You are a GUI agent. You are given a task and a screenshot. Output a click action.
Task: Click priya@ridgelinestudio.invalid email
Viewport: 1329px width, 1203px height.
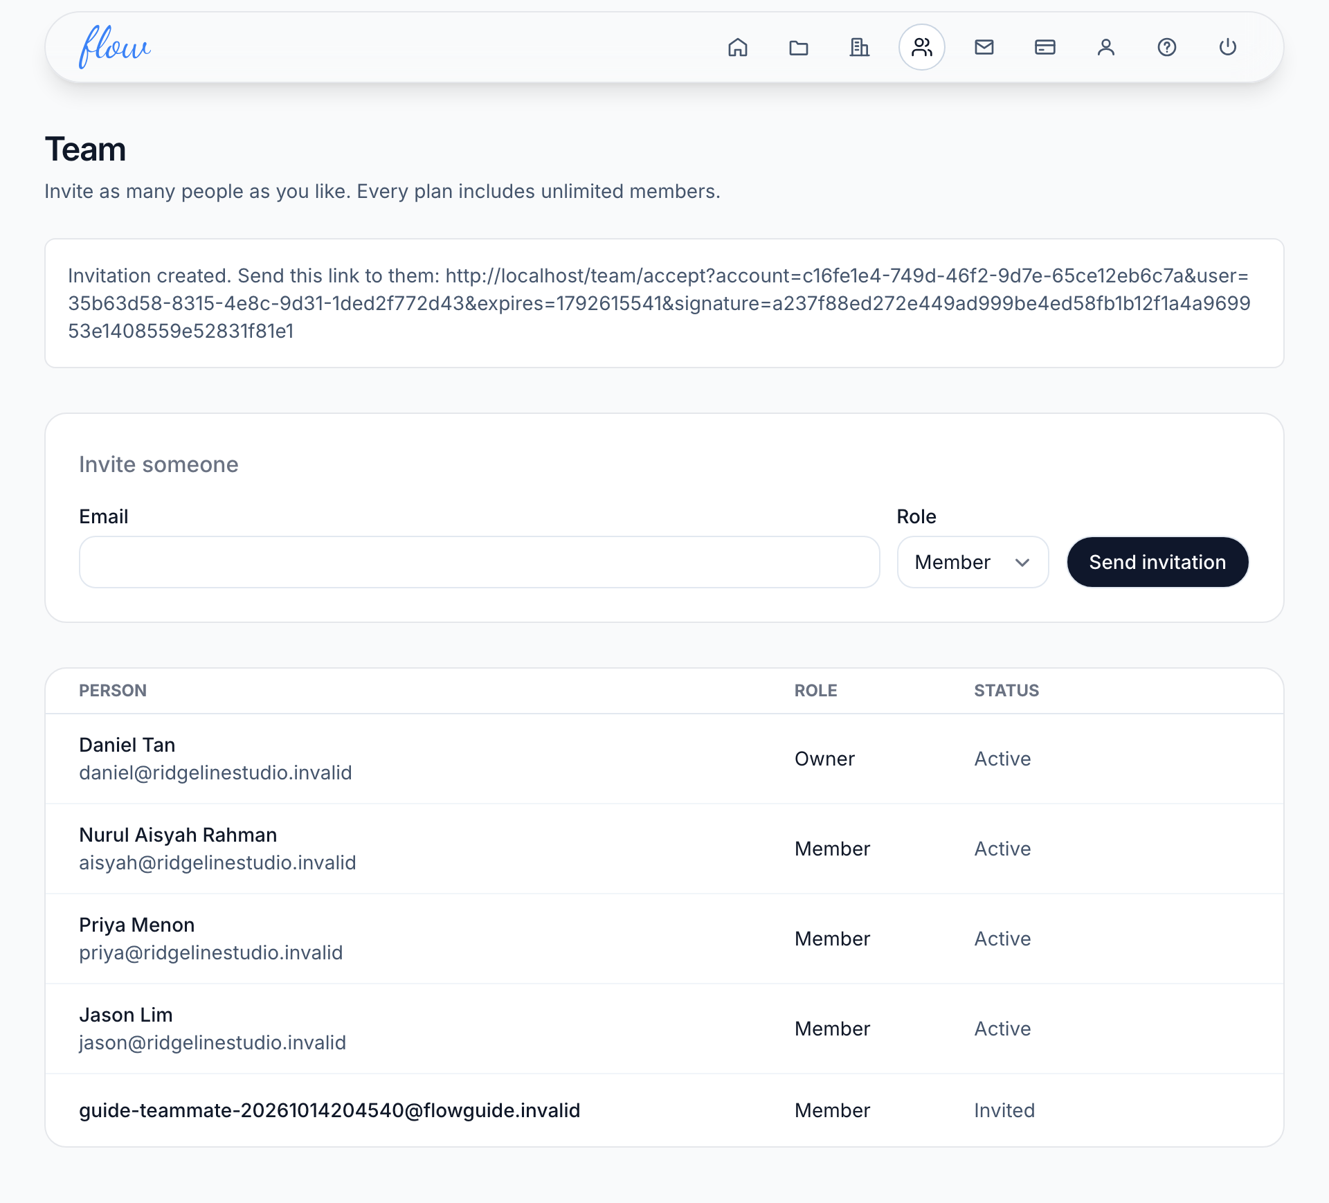click(211, 952)
